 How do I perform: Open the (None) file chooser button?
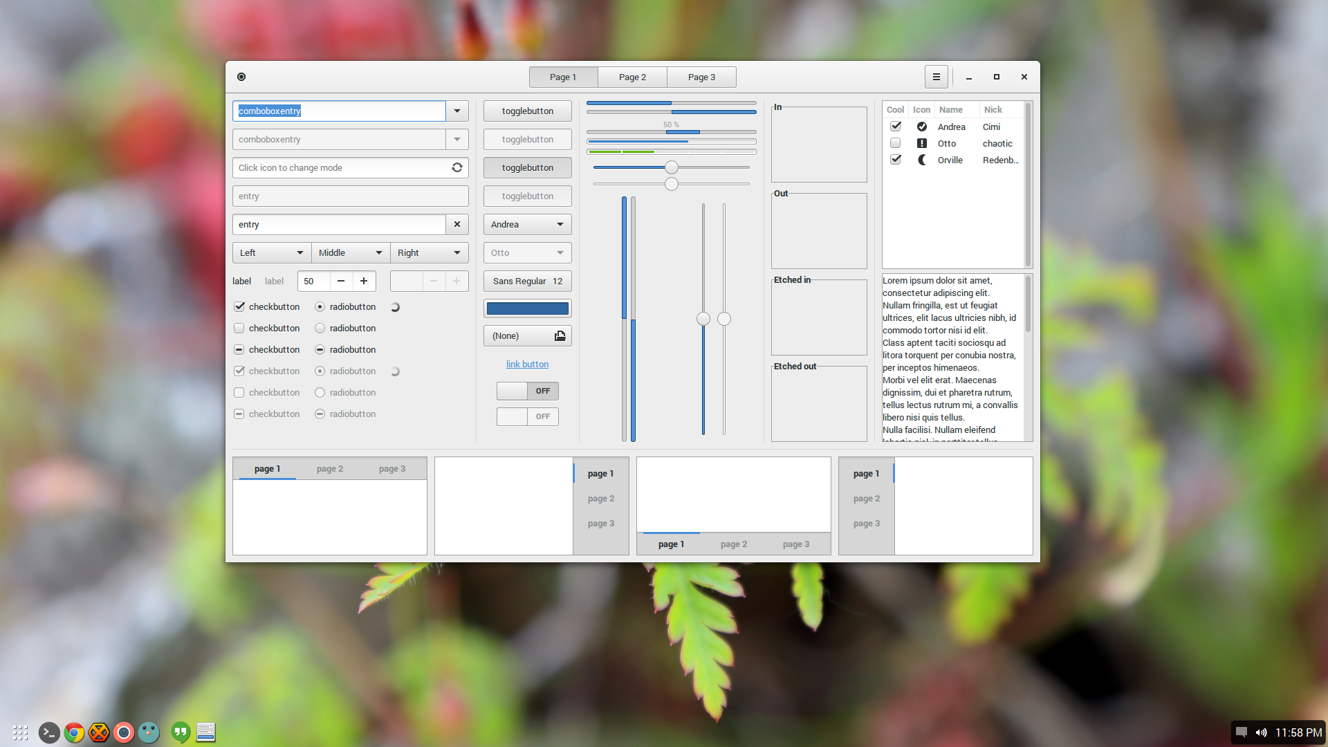527,335
